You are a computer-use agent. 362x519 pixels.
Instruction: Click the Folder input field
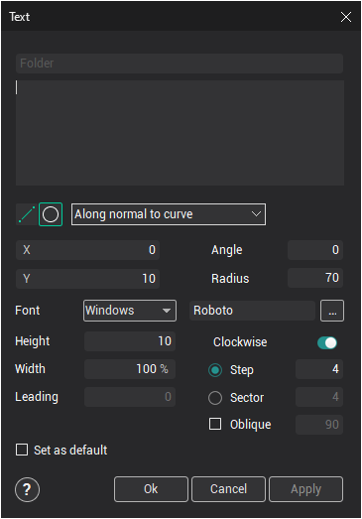[x=180, y=64]
